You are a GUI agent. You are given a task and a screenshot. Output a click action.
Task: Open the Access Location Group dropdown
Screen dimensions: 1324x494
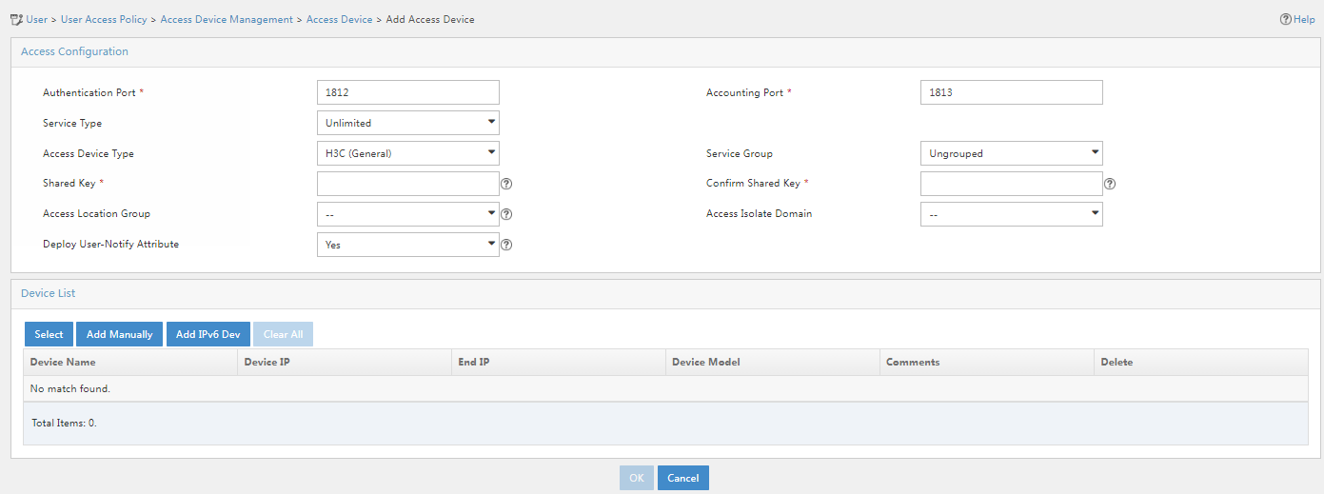(407, 214)
